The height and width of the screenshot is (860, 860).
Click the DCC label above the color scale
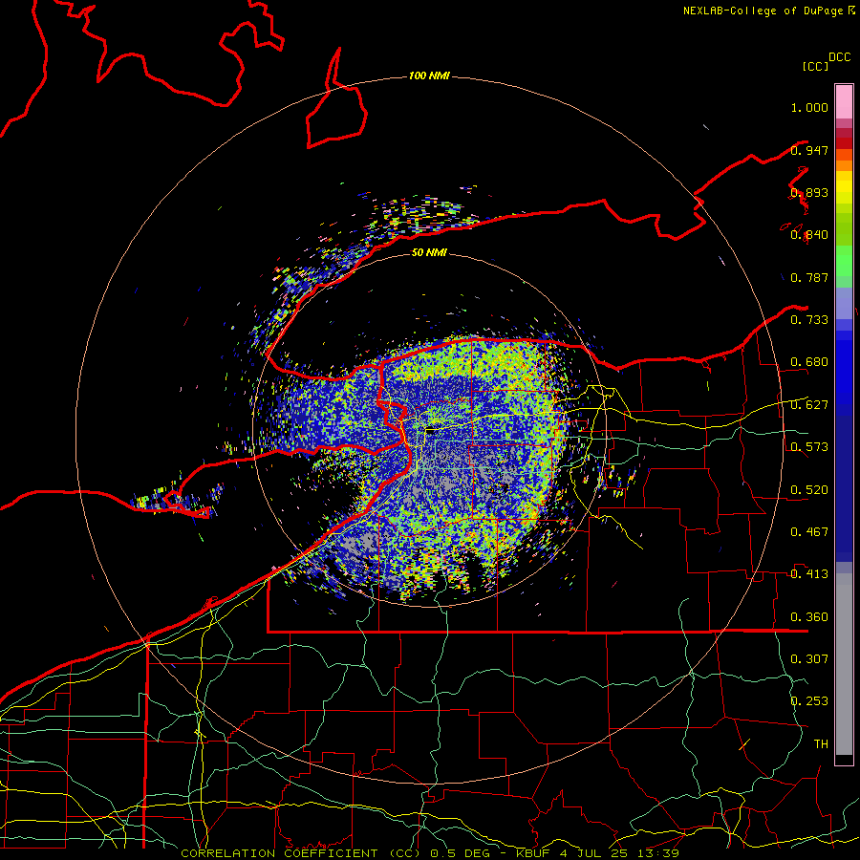tap(839, 57)
